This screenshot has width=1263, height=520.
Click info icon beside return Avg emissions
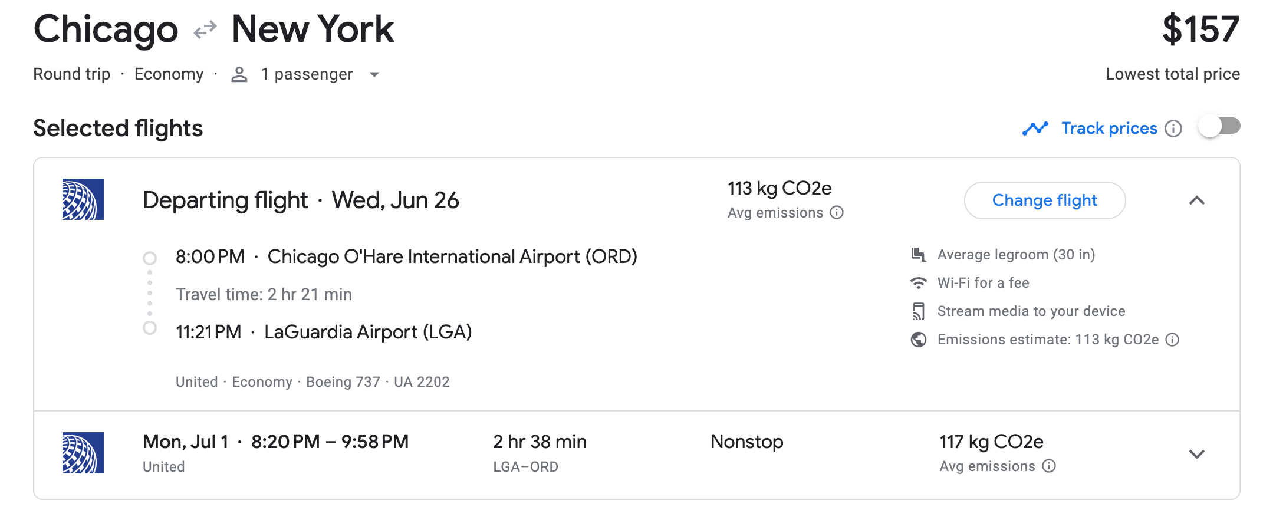click(1048, 466)
